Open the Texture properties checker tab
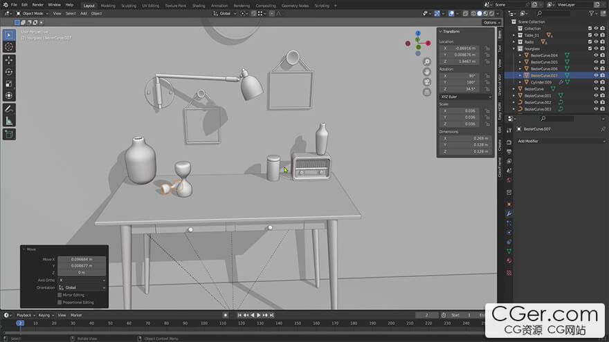 pyautogui.click(x=509, y=273)
